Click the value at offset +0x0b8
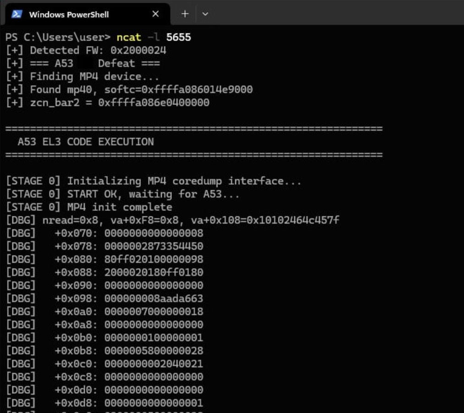Viewport: 464px width, 413px height. (154, 351)
